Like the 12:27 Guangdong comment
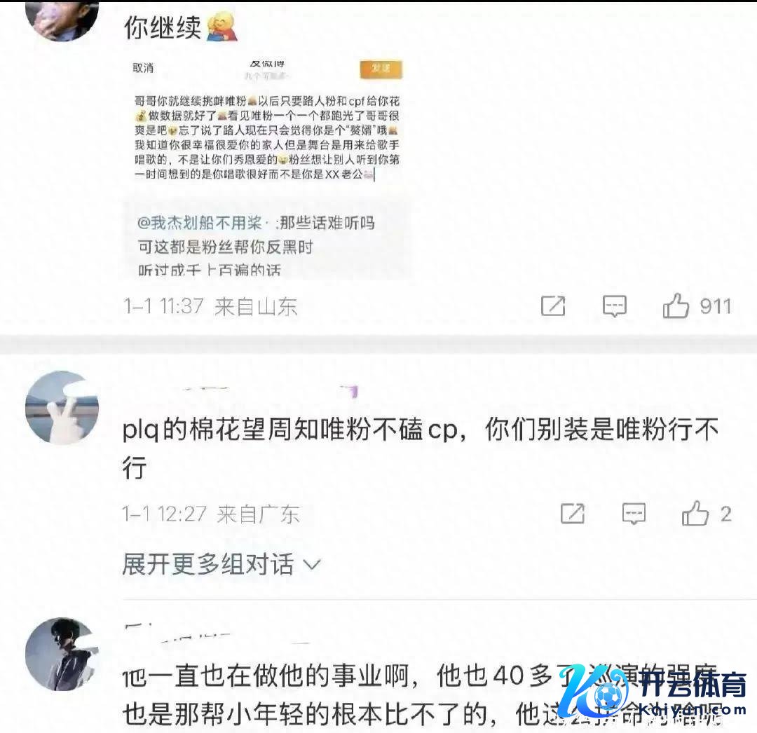Screen dimensions: 757x733 tap(695, 513)
